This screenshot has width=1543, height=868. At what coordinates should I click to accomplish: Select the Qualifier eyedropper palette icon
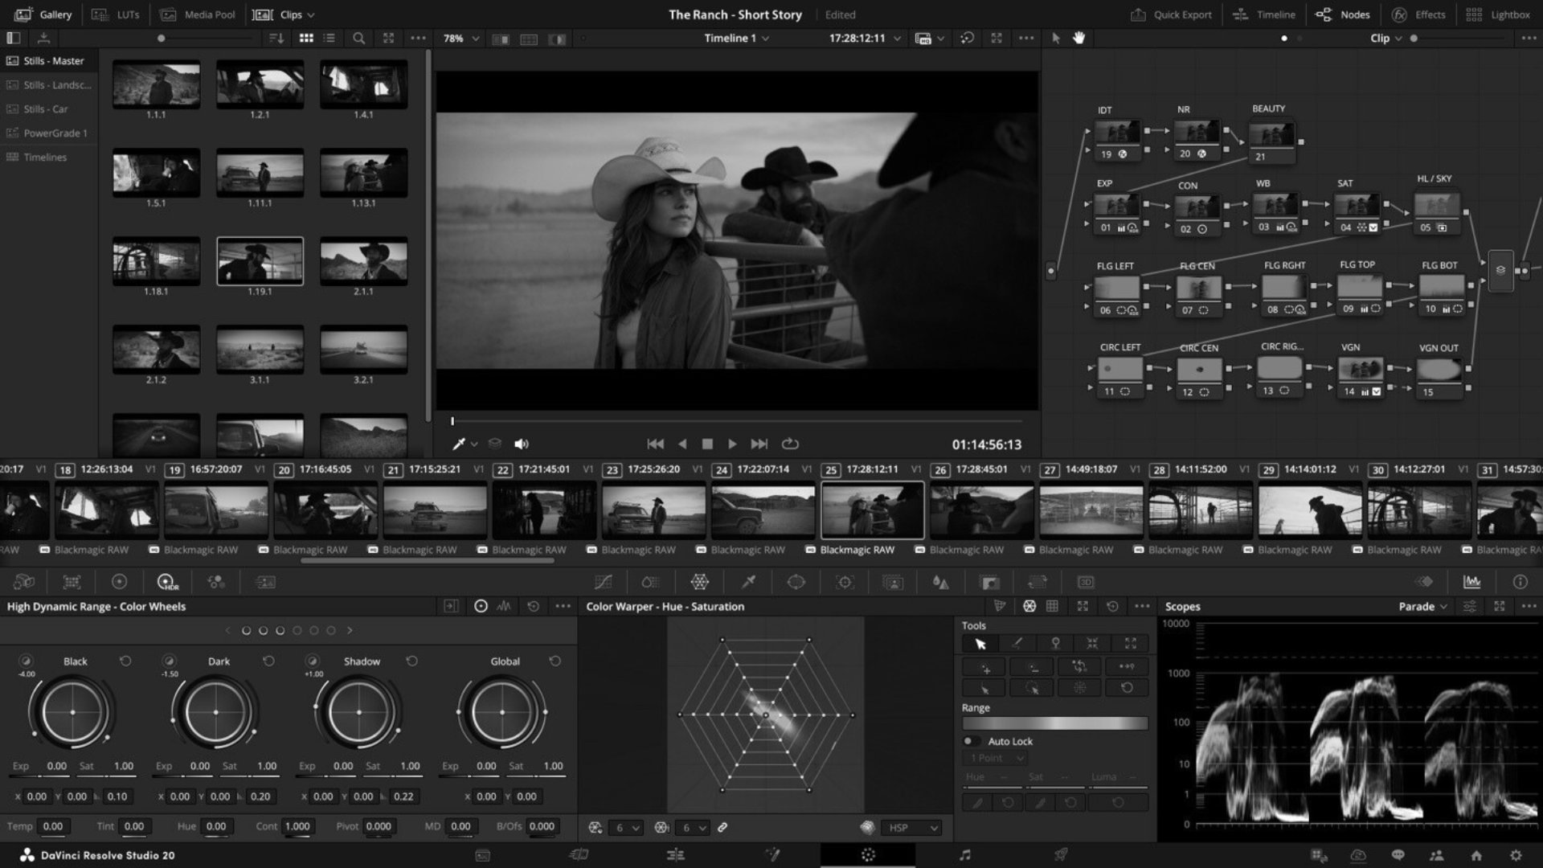click(748, 582)
